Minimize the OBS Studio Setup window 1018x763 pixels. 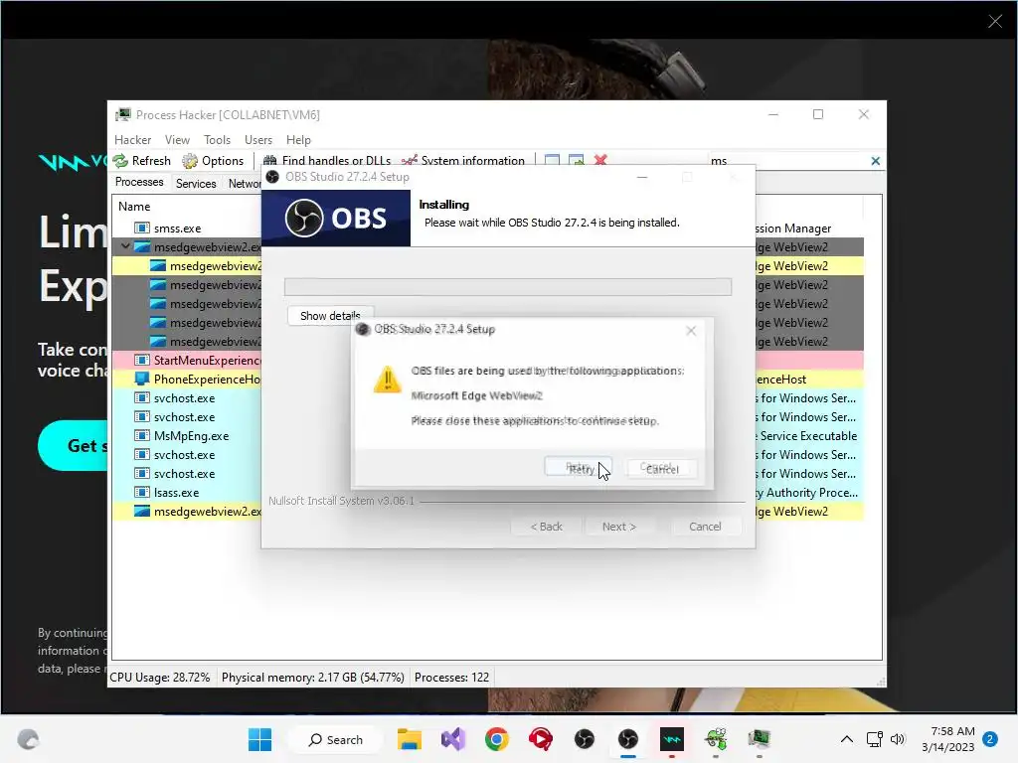[642, 177]
